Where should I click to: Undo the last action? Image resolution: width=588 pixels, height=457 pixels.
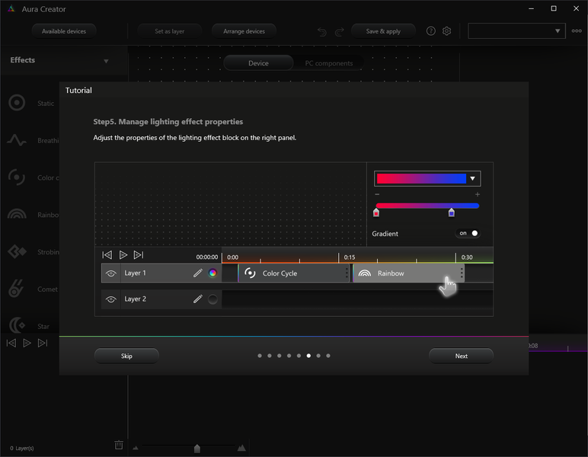pyautogui.click(x=321, y=32)
